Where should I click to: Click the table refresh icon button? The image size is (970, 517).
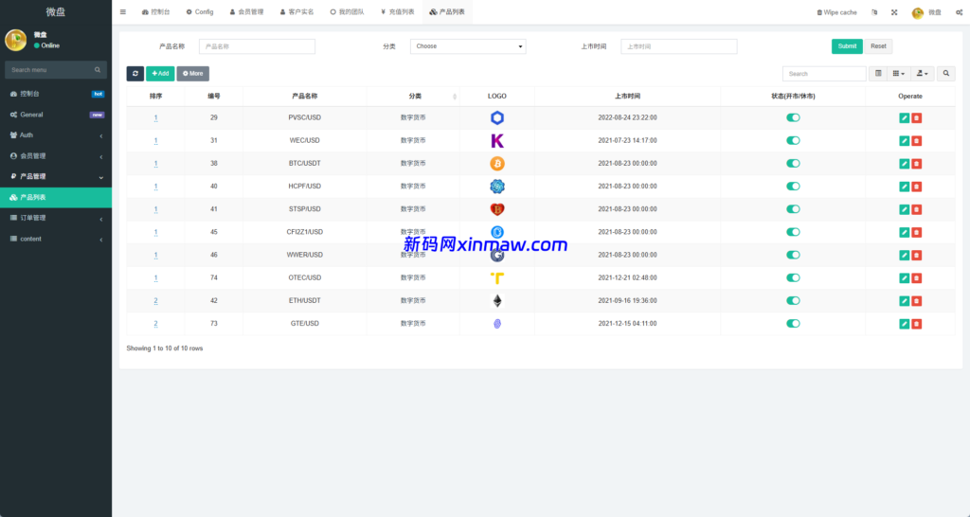click(x=135, y=74)
